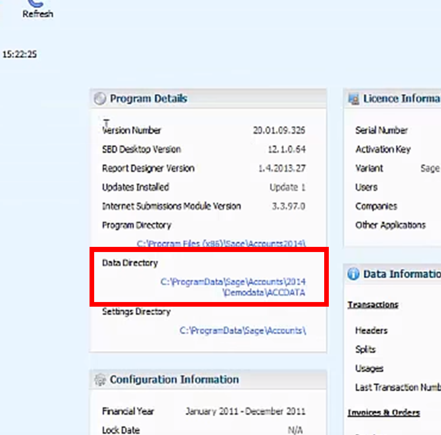
Task: Click the Licence Information panel icon
Action: click(x=354, y=98)
